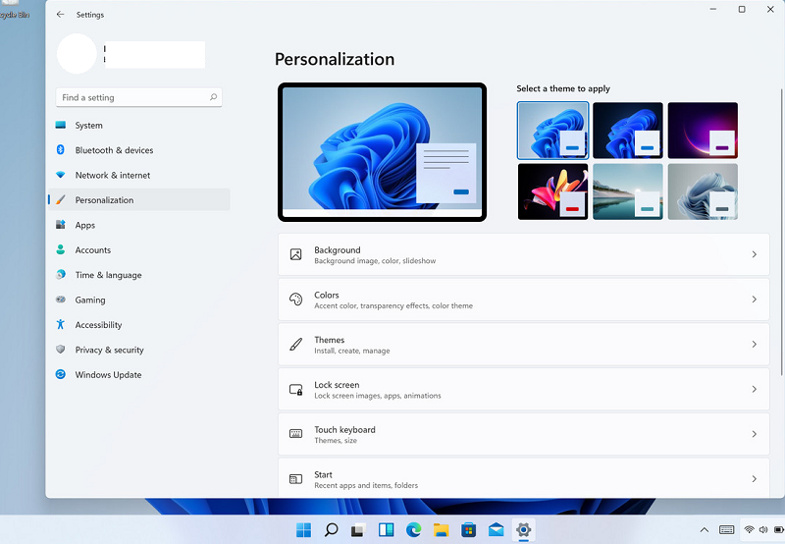Click the search magnifier in Find a setting
Screen dimensions: 785x544
[213, 97]
